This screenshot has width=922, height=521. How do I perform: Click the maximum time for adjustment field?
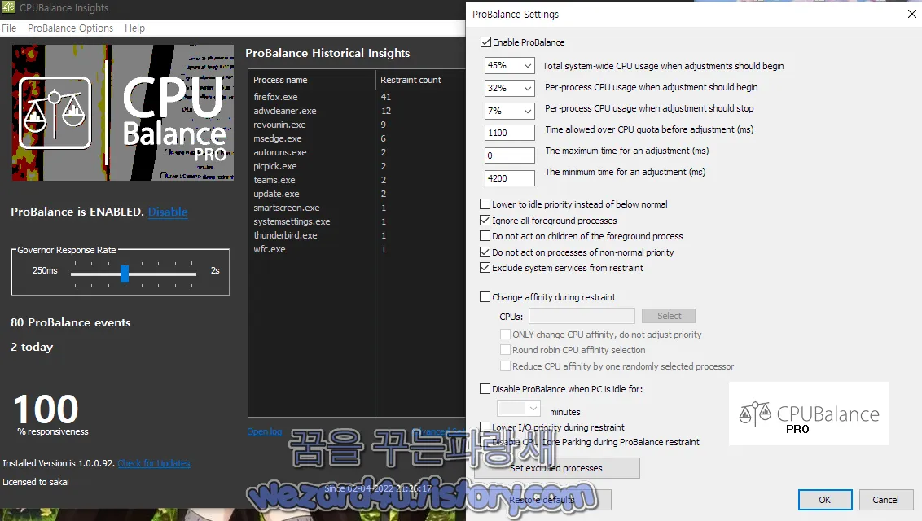(x=510, y=155)
